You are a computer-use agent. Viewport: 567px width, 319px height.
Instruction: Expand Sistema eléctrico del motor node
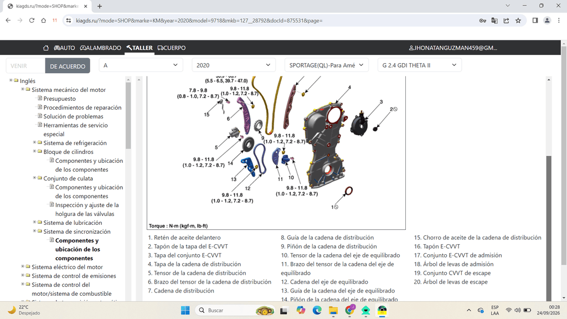click(23, 266)
